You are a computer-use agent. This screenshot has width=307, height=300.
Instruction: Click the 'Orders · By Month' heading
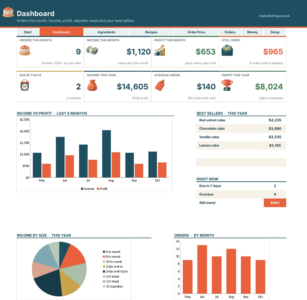[194, 235]
